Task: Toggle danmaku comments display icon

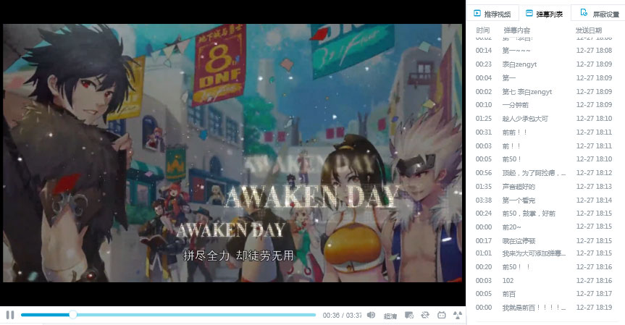Action: [409, 315]
